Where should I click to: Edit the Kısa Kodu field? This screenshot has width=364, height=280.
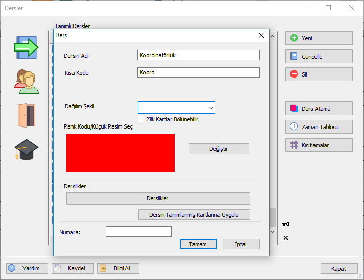[x=199, y=72]
